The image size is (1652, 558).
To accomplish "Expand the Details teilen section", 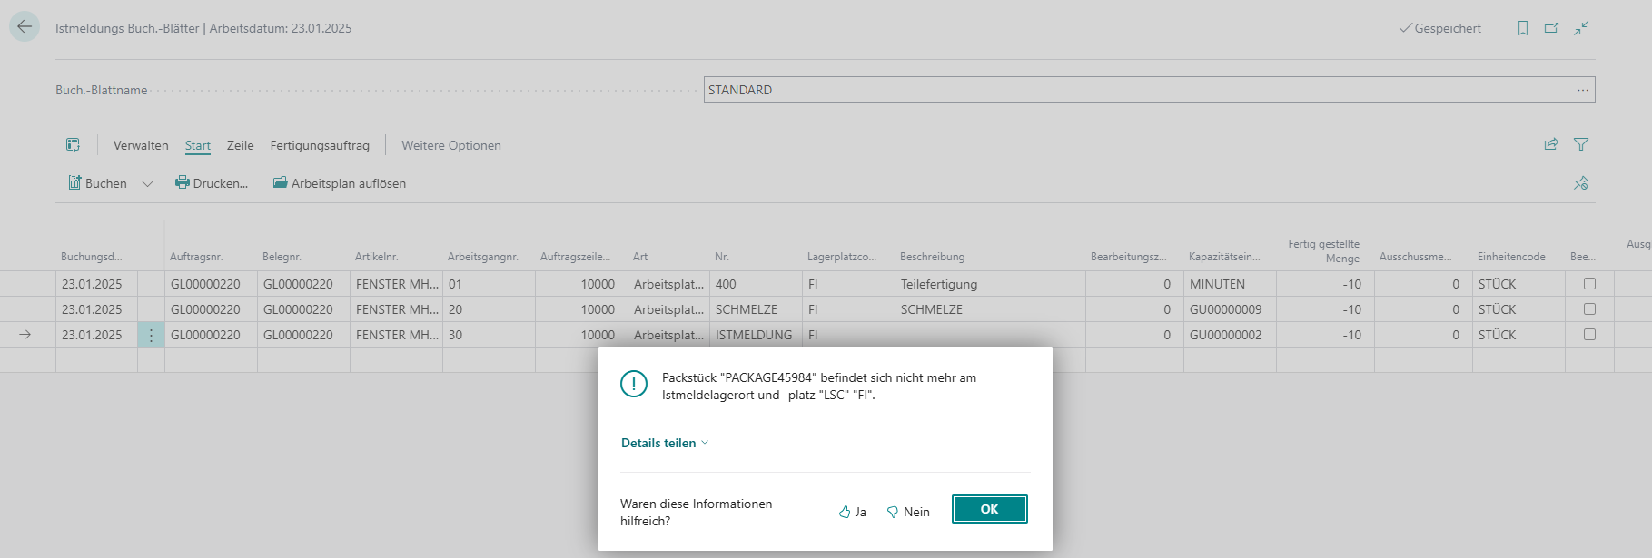I will click(664, 443).
